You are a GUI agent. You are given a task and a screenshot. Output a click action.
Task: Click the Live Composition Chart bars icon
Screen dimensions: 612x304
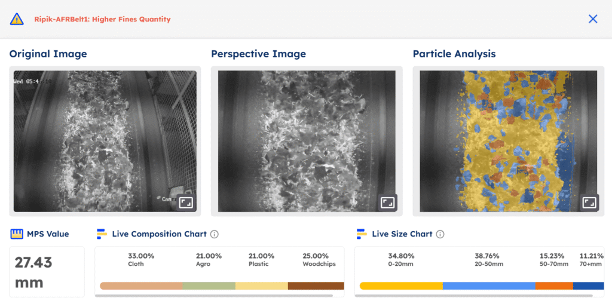[101, 234]
